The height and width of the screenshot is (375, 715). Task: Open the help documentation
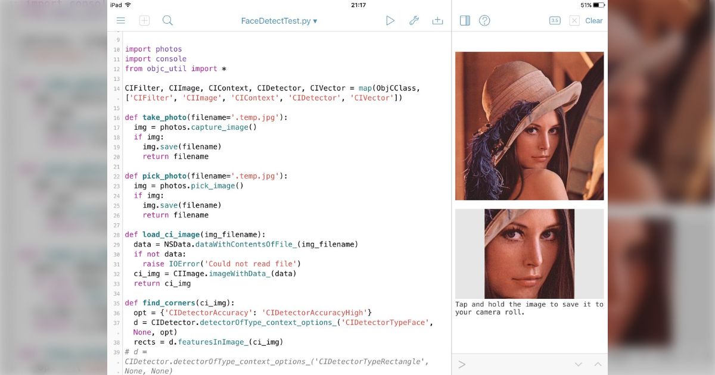click(484, 20)
